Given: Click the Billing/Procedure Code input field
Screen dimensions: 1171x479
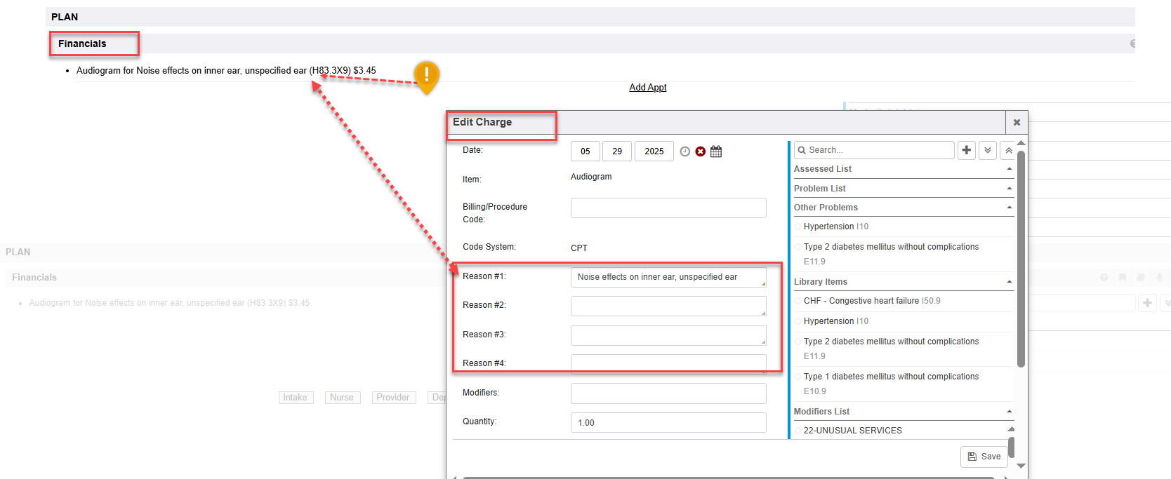Looking at the screenshot, I should [x=668, y=208].
